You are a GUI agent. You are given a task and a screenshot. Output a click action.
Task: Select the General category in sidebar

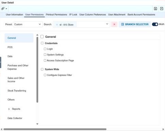19,38
